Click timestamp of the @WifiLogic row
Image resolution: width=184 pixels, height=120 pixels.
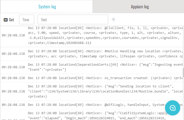13,105
